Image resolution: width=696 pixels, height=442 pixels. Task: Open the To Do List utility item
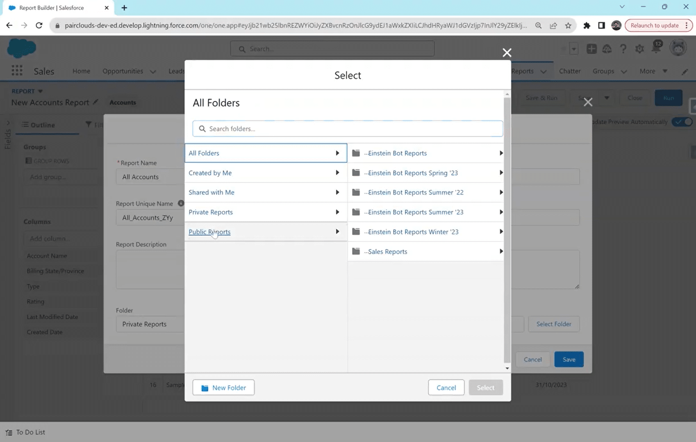pos(25,432)
